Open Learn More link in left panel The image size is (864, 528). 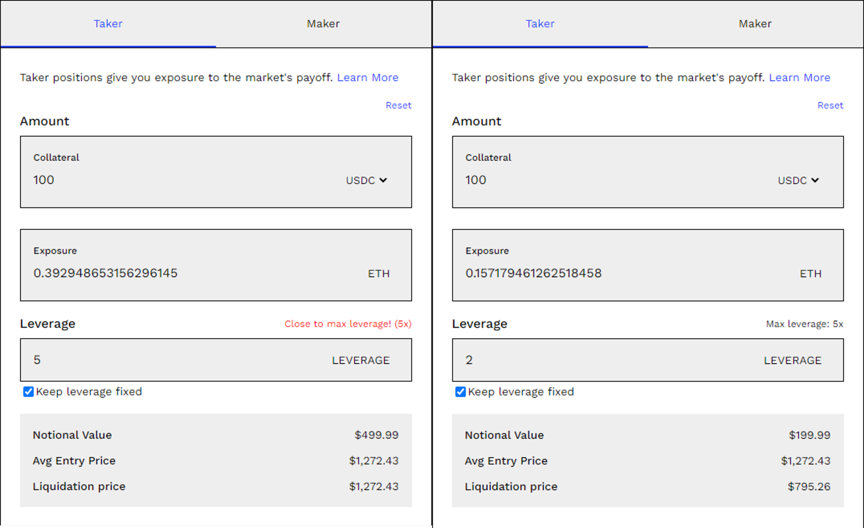point(368,78)
